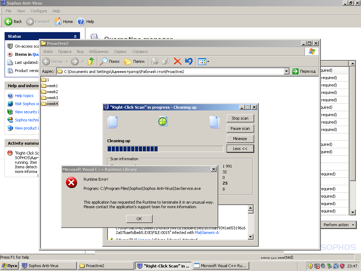
Task: Click the green Up folder icon in Proactive2
Action: tap(91, 61)
